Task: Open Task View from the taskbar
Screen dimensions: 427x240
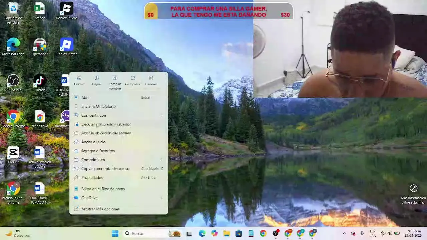Action: 189,234
